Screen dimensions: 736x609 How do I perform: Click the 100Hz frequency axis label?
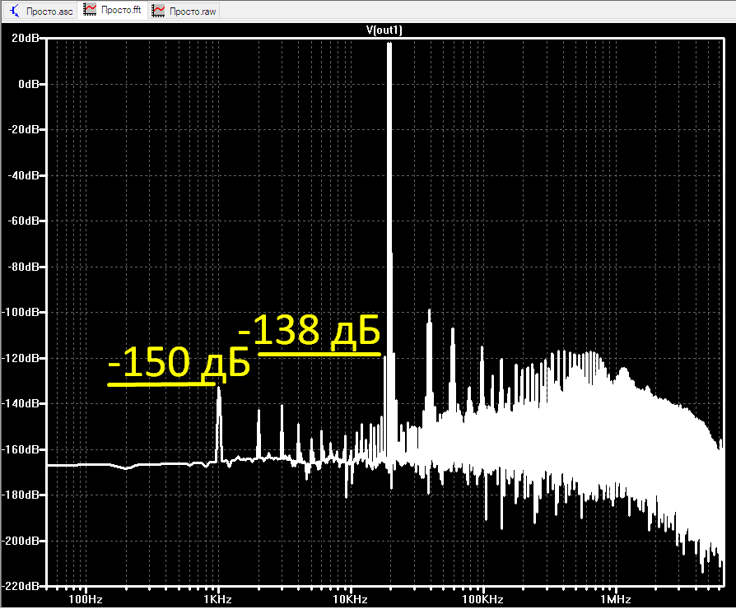86,599
